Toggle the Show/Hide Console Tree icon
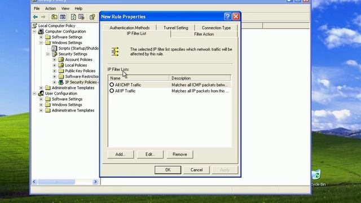 pos(63,17)
